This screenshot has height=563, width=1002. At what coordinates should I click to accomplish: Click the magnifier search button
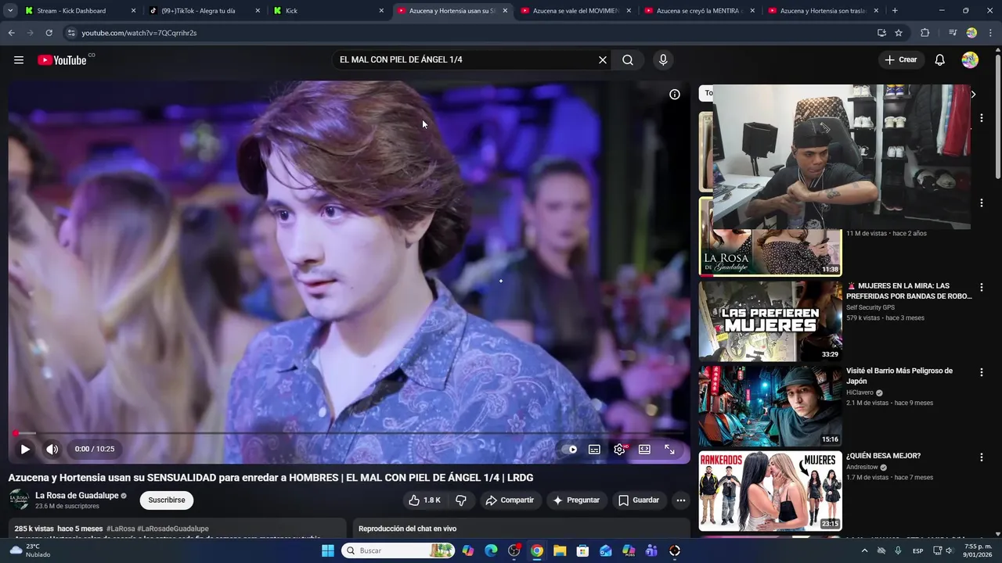tap(628, 60)
